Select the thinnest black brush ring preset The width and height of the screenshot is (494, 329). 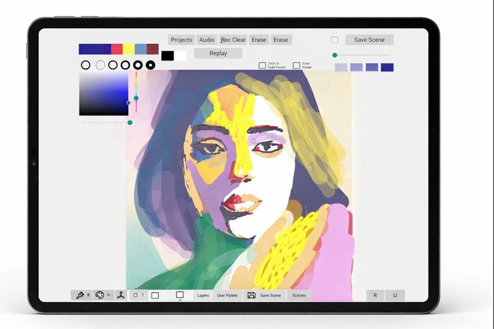coord(86,65)
